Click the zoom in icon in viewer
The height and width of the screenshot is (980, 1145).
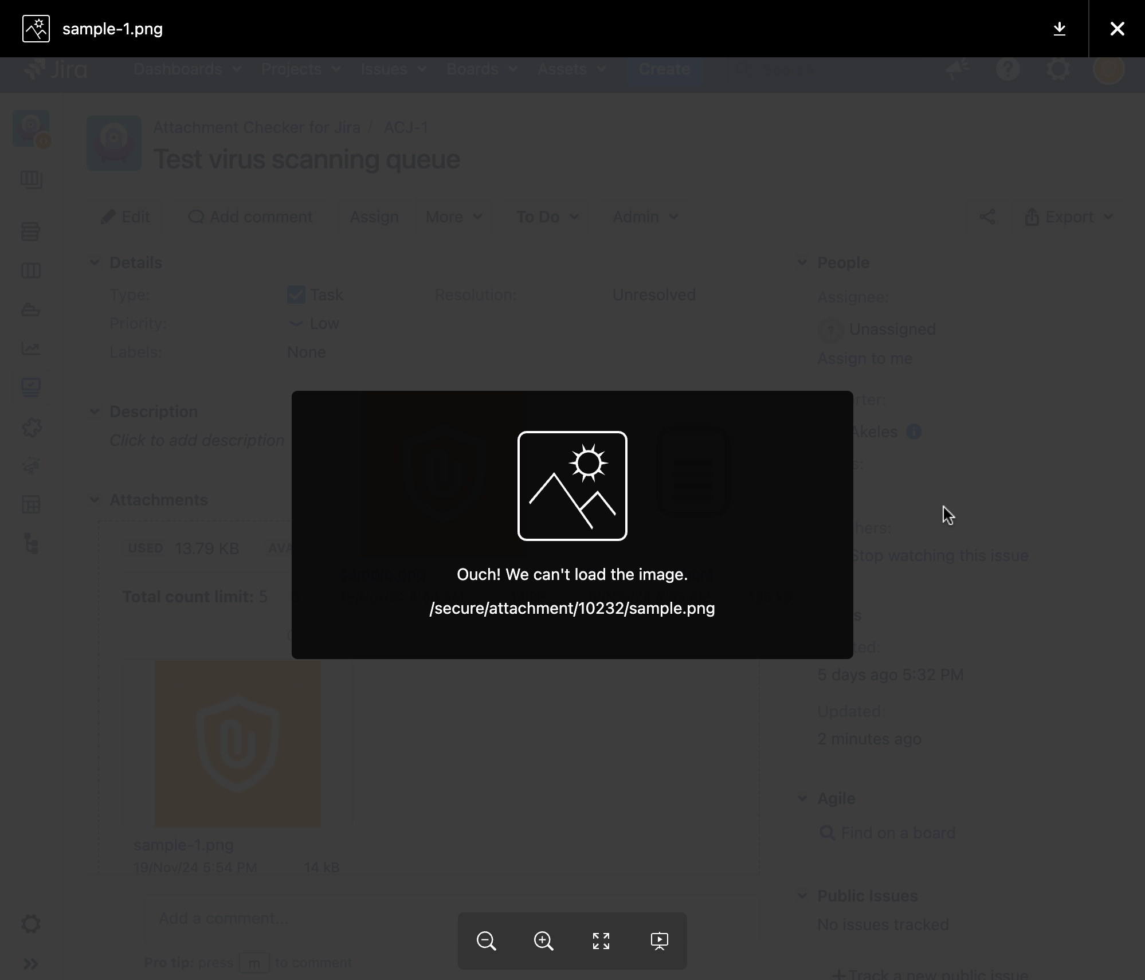pyautogui.click(x=543, y=940)
